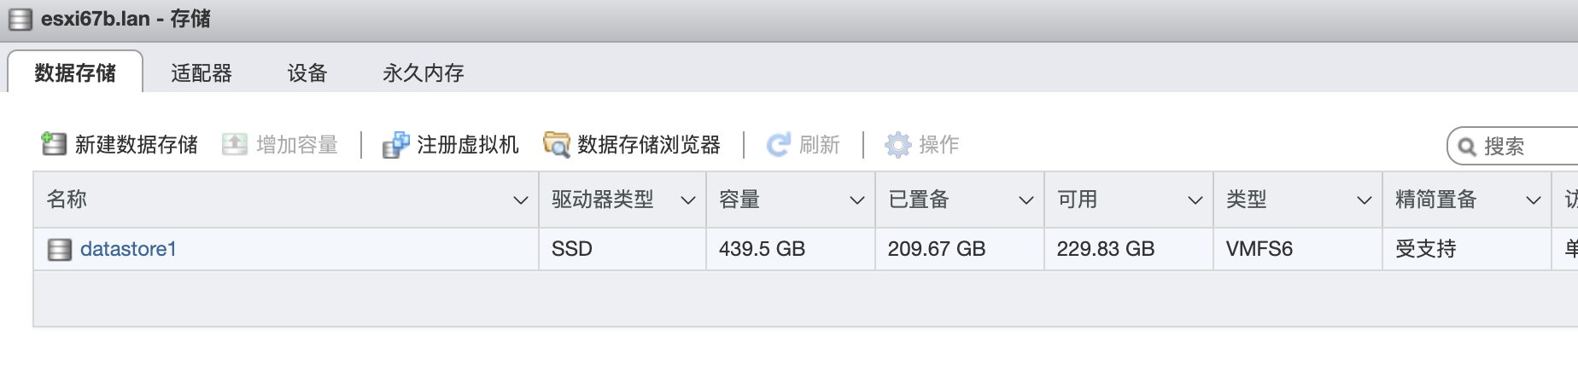
Task: Click the Register VM (注册虚拟机) icon
Action: 395,145
